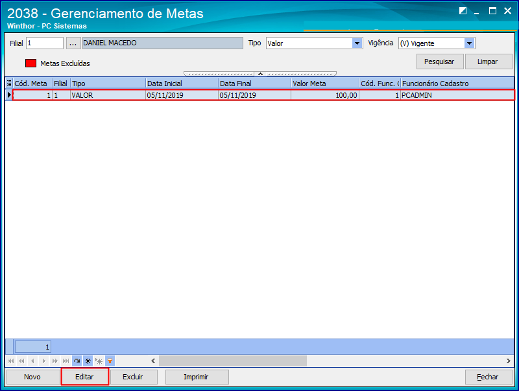Click the Fechar button
Image resolution: width=519 pixels, height=391 pixels.
488,377
